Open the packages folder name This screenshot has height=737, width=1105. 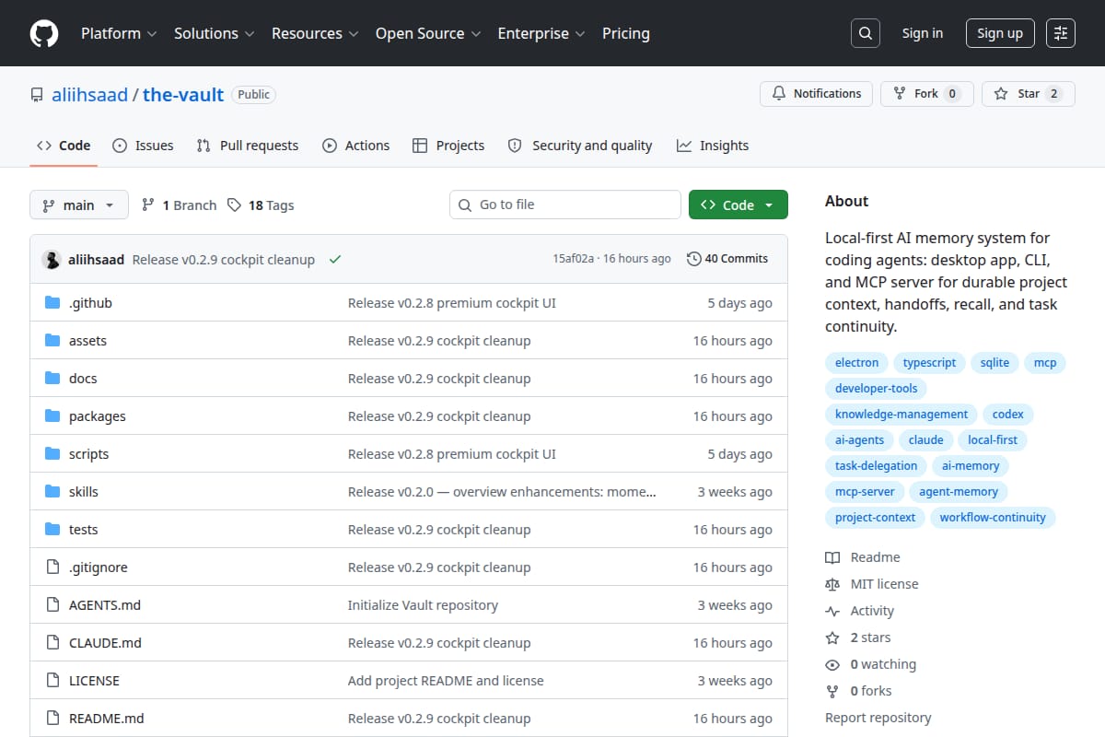click(x=98, y=416)
